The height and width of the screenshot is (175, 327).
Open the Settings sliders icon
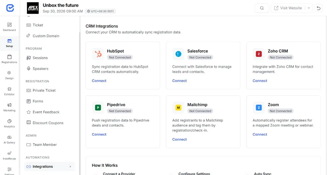click(9, 169)
